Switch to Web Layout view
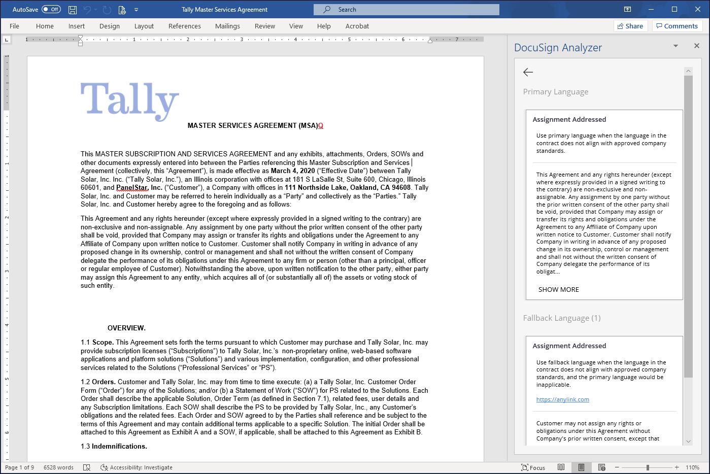Viewport: 710px width, 474px height. point(602,467)
